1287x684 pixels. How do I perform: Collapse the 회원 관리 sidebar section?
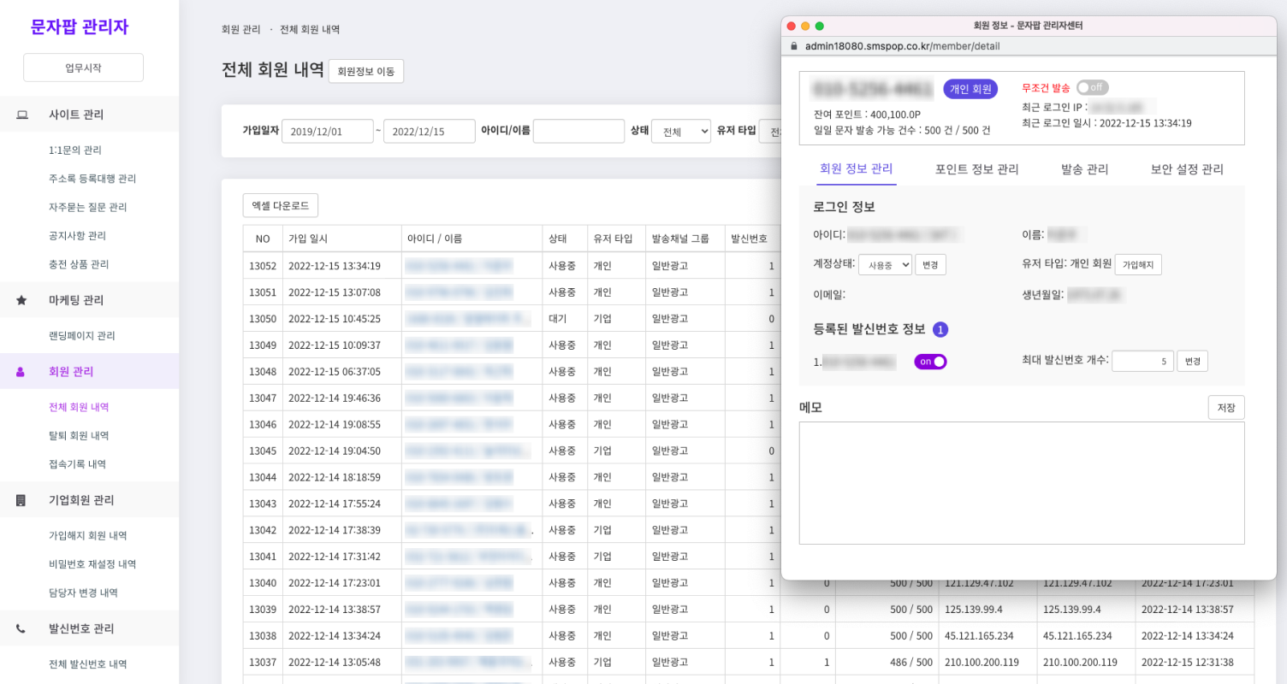click(89, 372)
